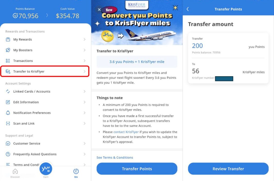Viewport: 274px width, 181px height.
Task: Open the contact KrisFlyer link
Action: pyautogui.click(x=126, y=132)
